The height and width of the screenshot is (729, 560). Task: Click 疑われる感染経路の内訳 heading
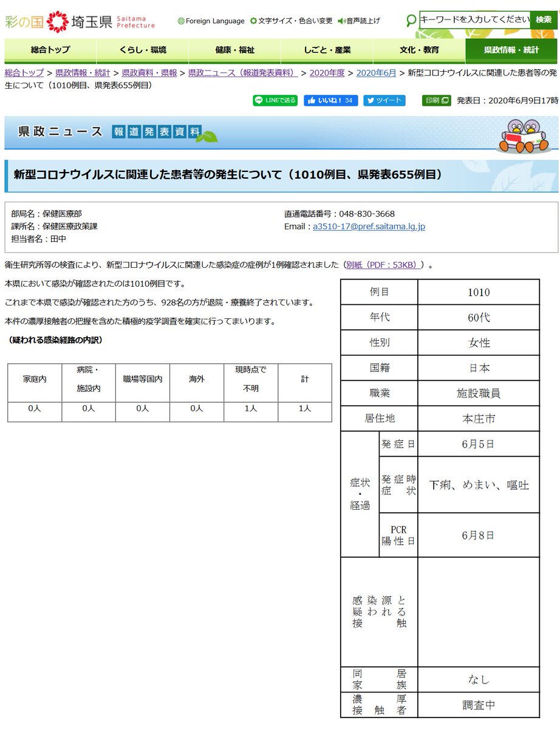(55, 340)
